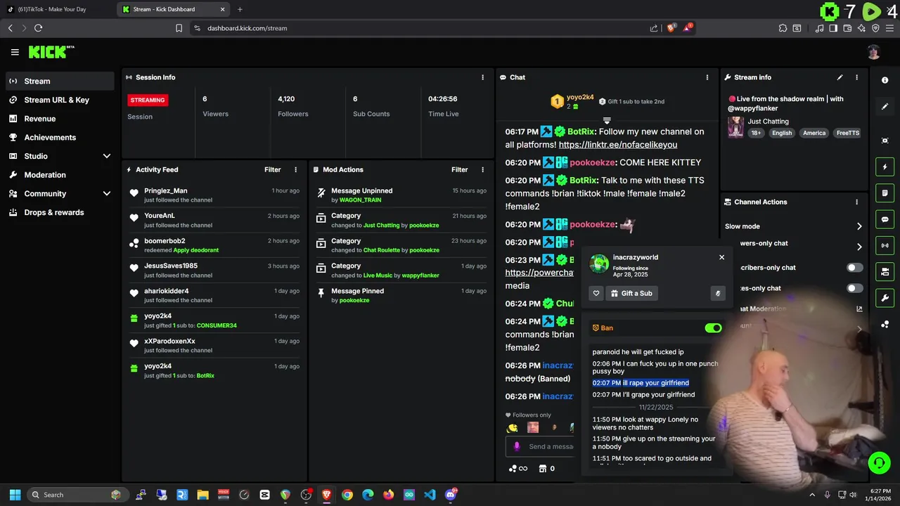The height and width of the screenshot is (506, 900).
Task: Open the Session Info options menu
Action: (x=482, y=77)
